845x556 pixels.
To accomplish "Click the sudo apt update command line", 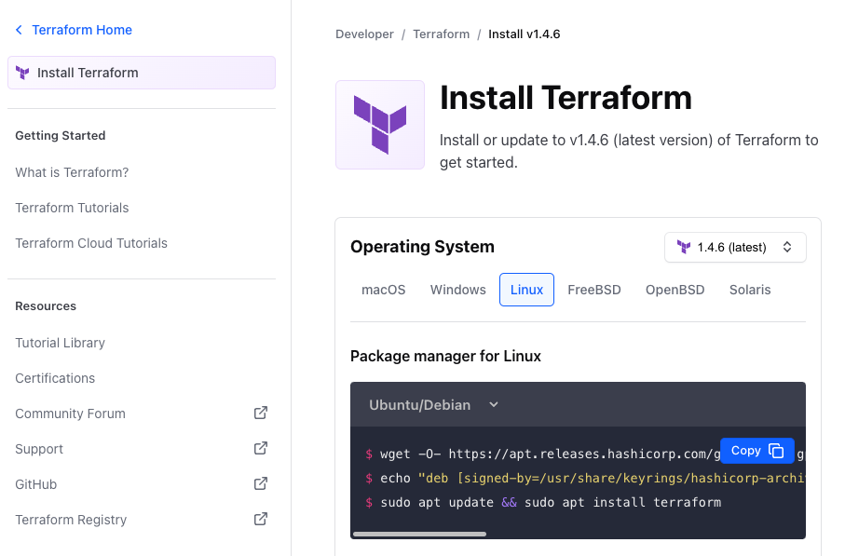I will coord(543,503).
